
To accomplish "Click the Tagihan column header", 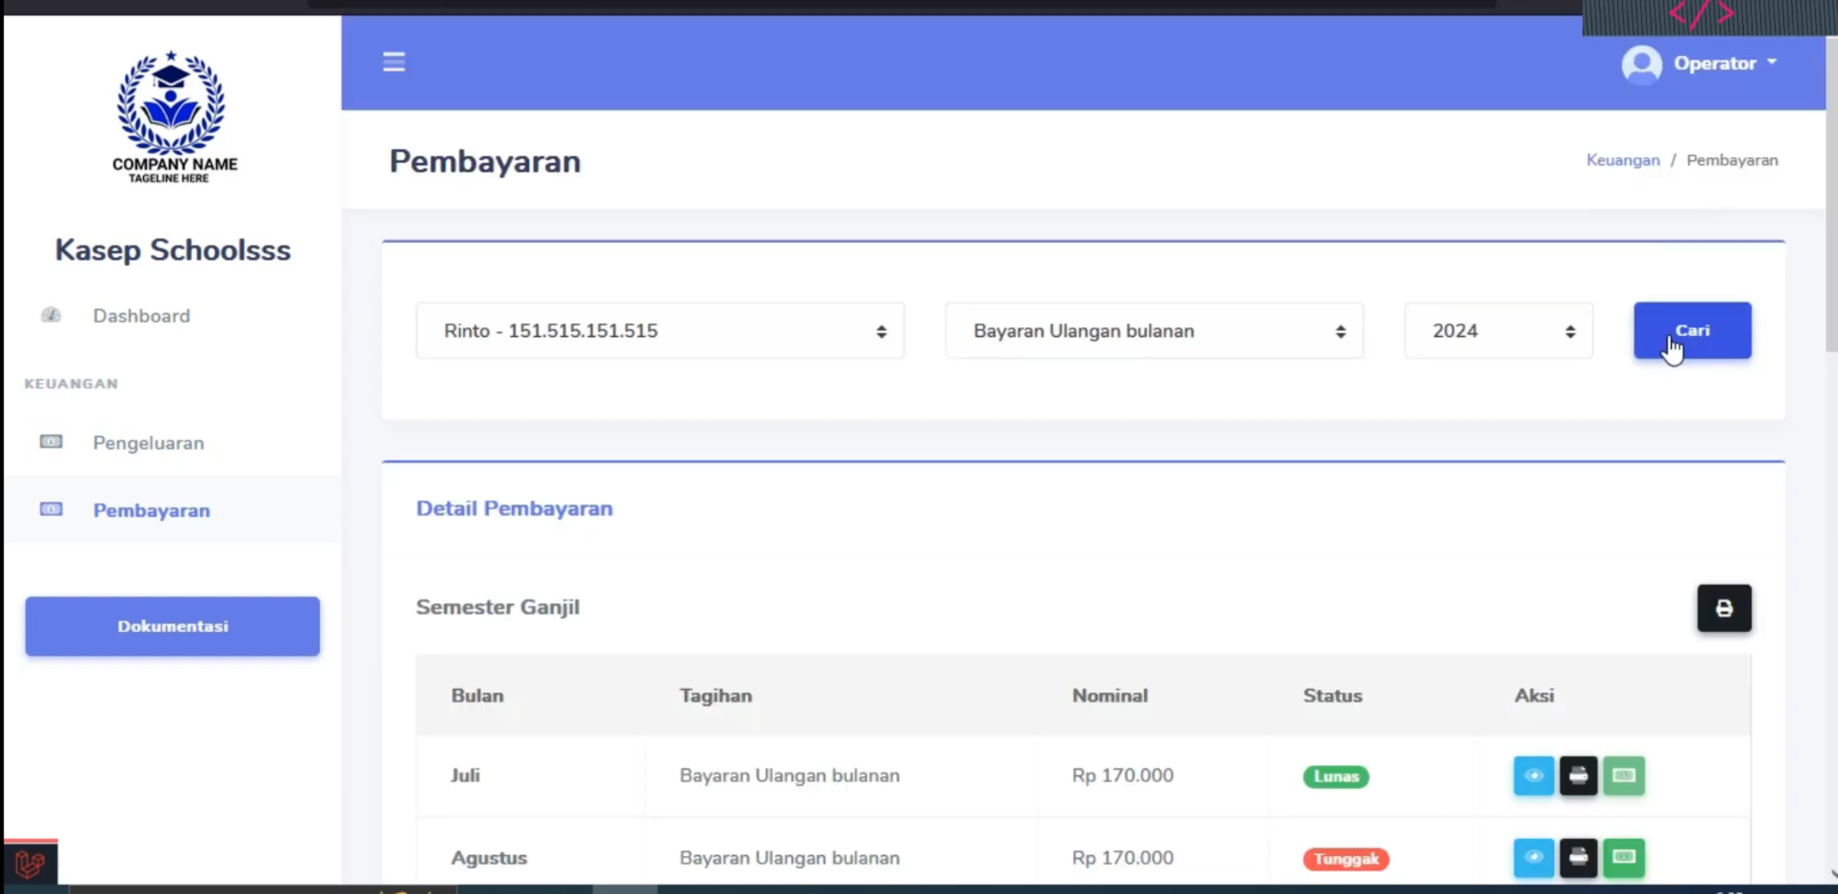I will pyautogui.click(x=715, y=695).
